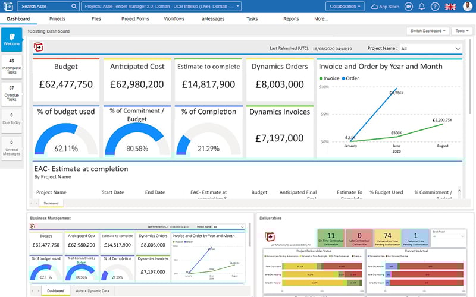
Task: Click the Welcome sidebar tile
Action: [x=11, y=40]
